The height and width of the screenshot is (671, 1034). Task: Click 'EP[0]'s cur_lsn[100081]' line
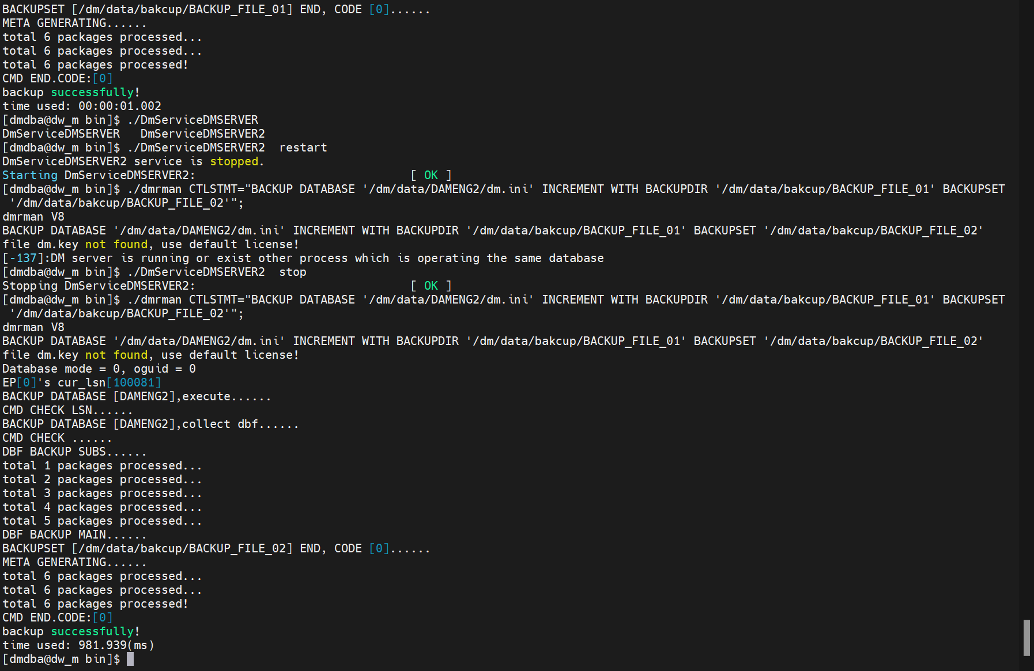(x=82, y=382)
